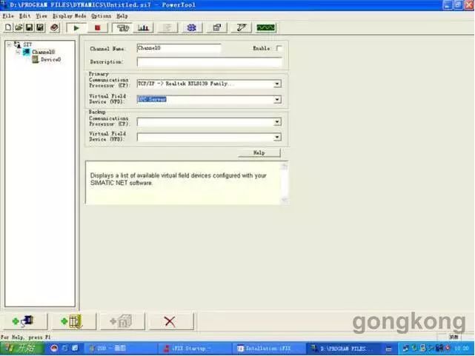Click the New file toolbar icon
The width and height of the screenshot is (475, 356).
(x=8, y=27)
